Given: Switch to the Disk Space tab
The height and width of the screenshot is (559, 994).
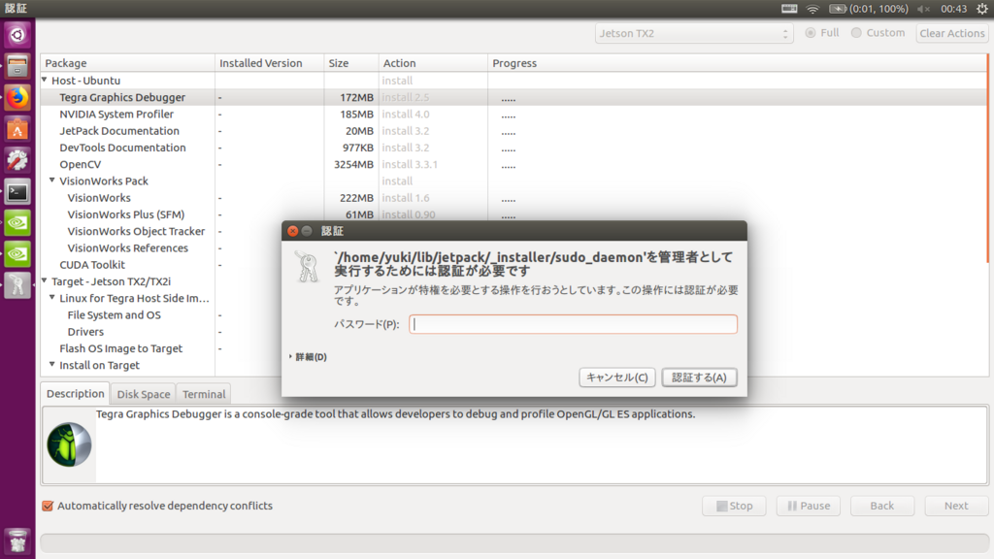Looking at the screenshot, I should pos(144,394).
